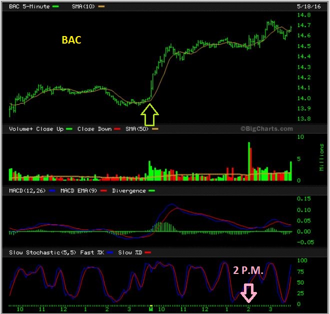This screenshot has width=330, height=314.
Task: Click the tan swatch next to SMA(10)
Action: click(x=101, y=7)
